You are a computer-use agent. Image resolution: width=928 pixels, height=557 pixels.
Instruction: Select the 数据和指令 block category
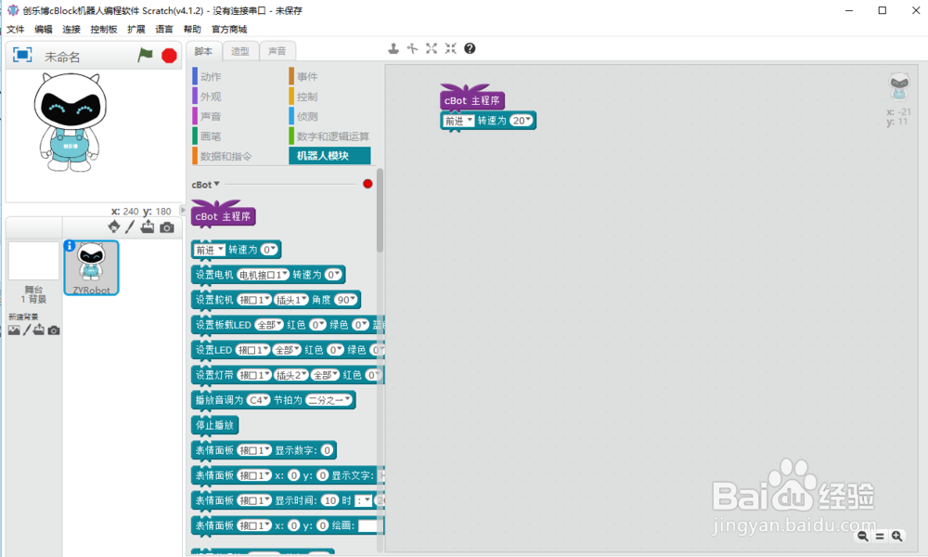click(x=226, y=156)
